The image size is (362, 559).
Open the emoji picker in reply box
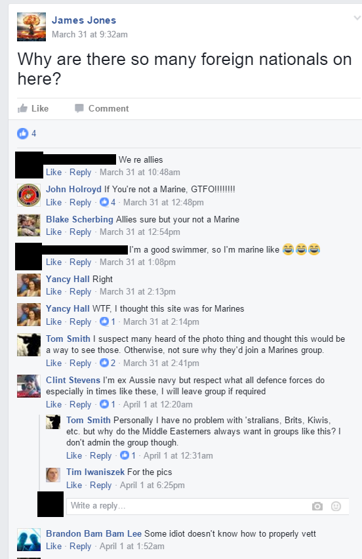336,506
